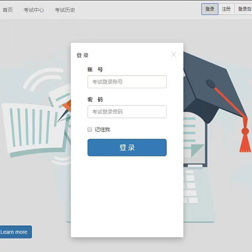Viewport: 252px width, 252px height.
Task: Submit with the blue 登录 button
Action: (x=127, y=148)
